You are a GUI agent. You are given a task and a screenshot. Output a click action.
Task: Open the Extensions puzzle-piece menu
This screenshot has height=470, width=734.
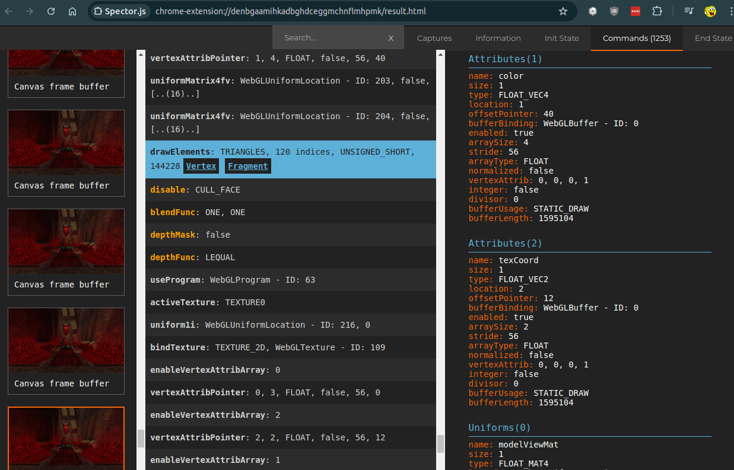[x=657, y=11]
